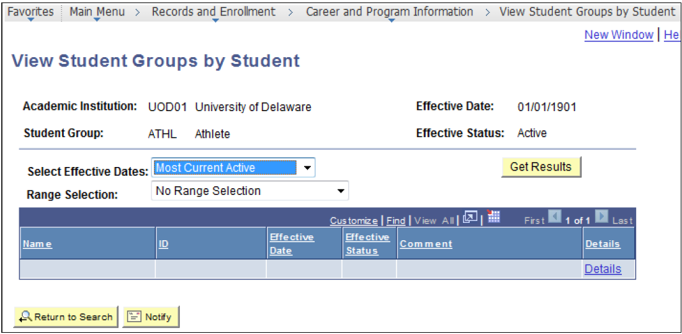Open the New Window link
This screenshot has width=682, height=334.
click(x=619, y=35)
